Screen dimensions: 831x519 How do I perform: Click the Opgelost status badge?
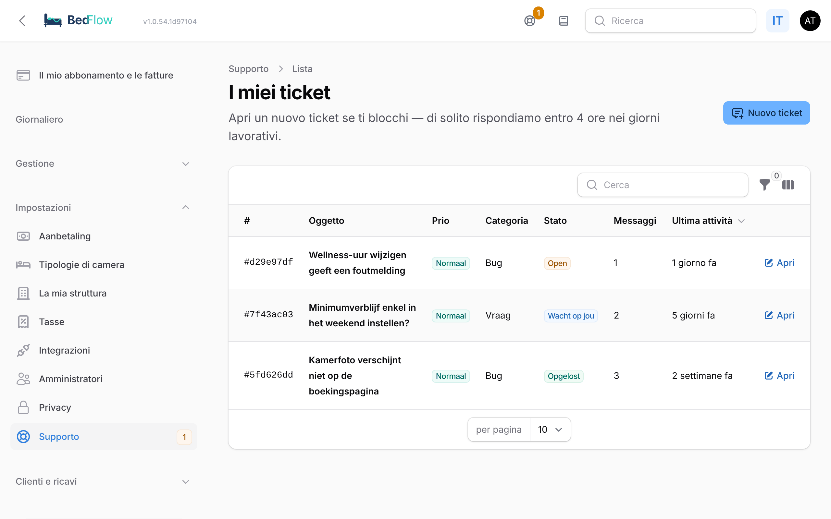pos(564,376)
